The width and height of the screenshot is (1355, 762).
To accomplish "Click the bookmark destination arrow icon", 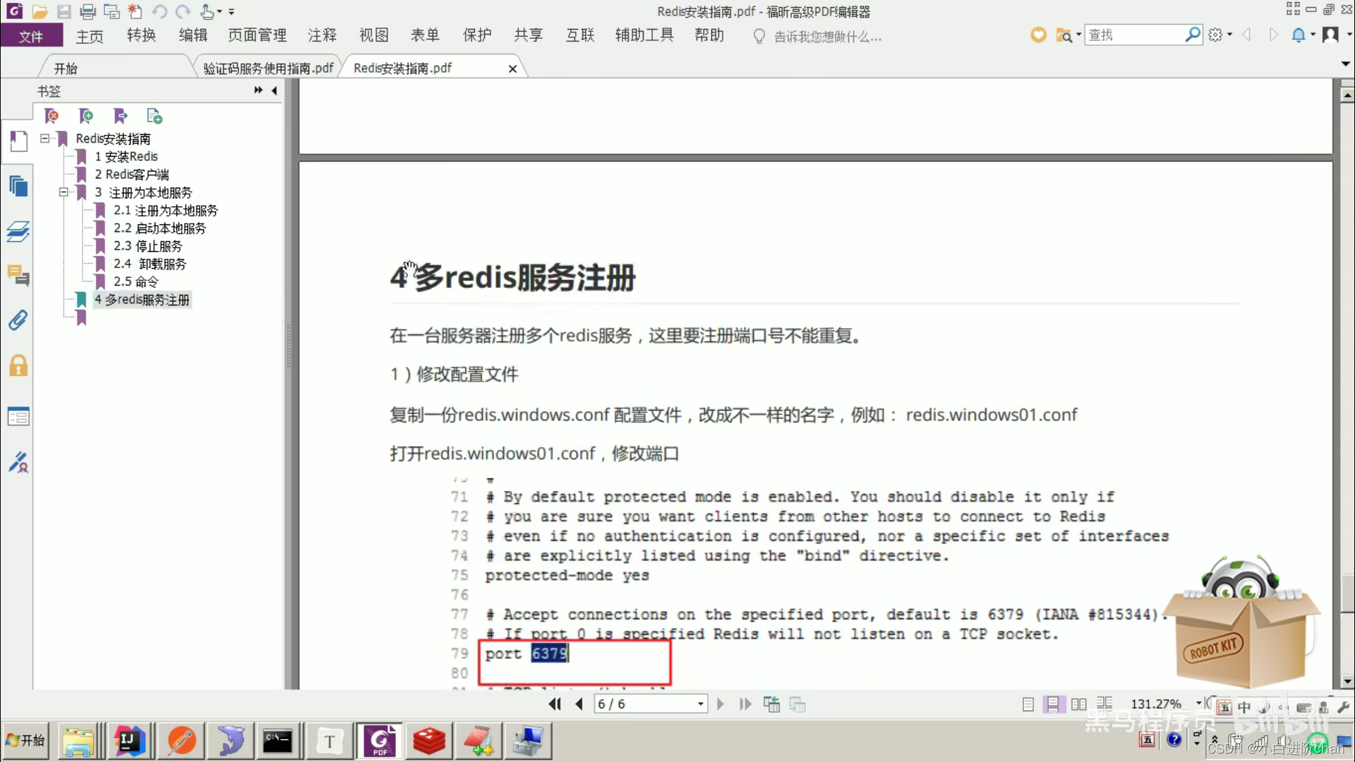I will point(121,116).
